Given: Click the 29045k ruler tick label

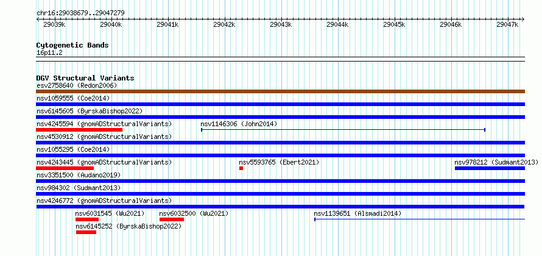Looking at the screenshot, I should pos(394,24).
